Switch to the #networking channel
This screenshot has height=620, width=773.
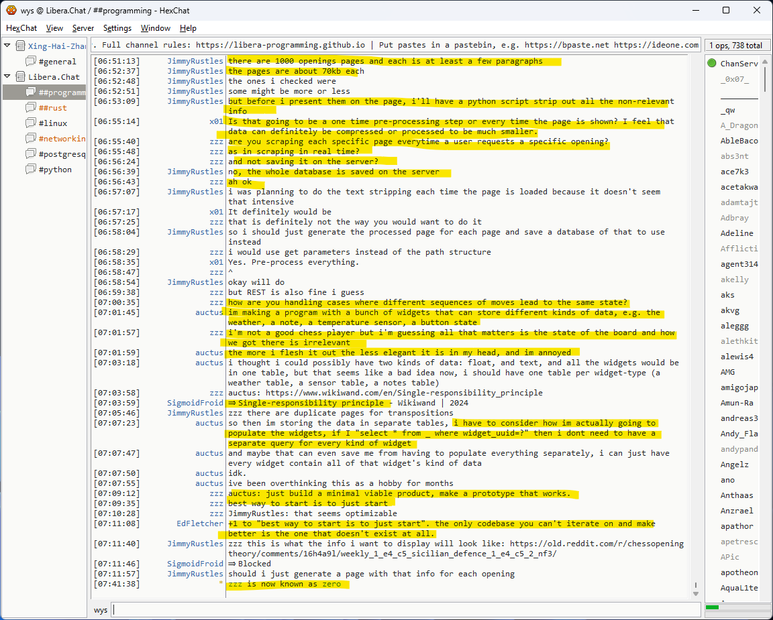62,139
